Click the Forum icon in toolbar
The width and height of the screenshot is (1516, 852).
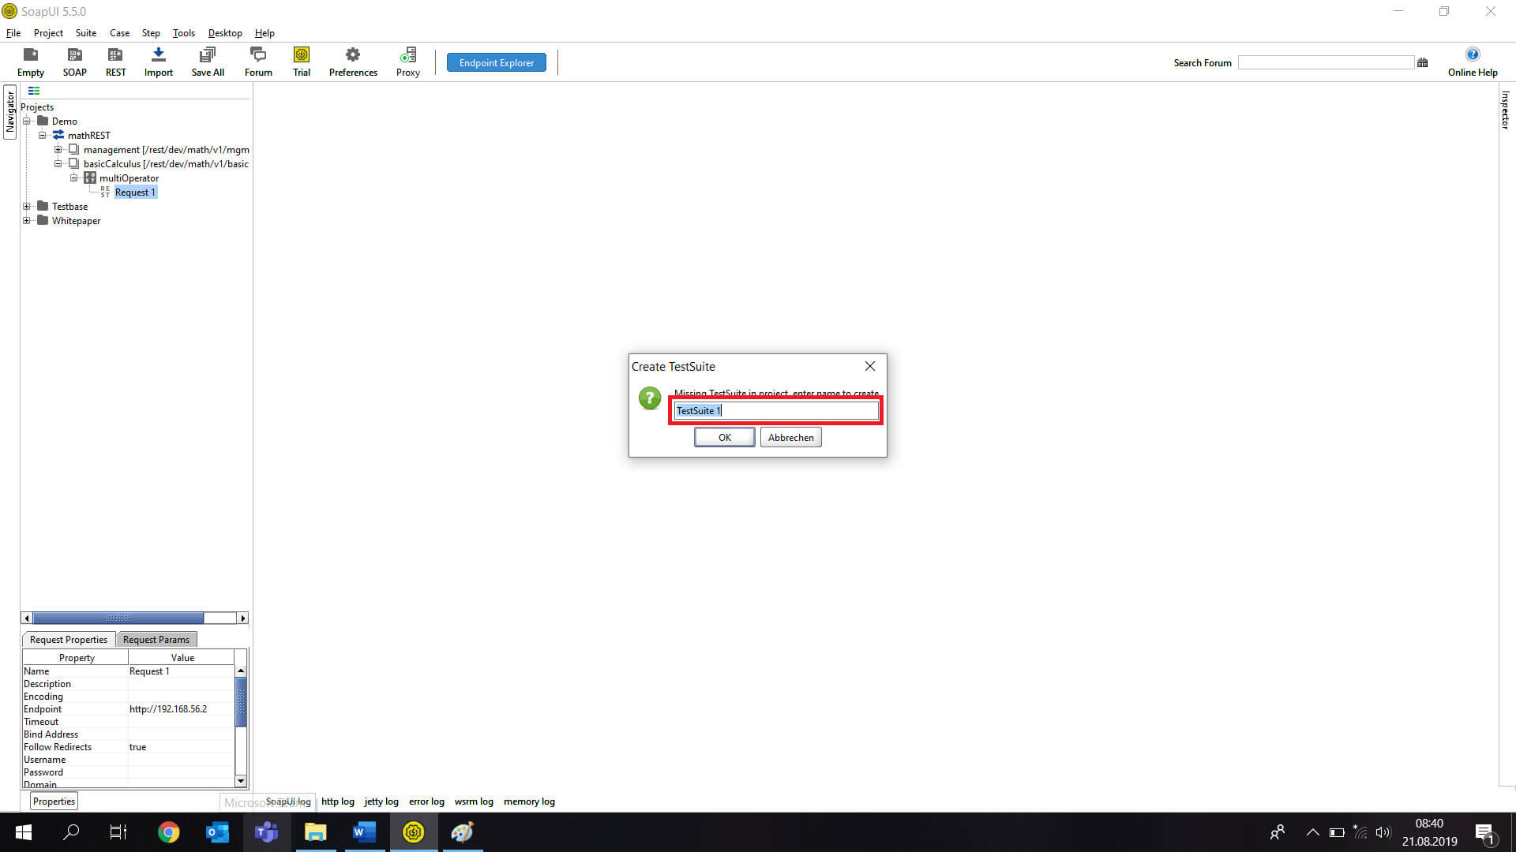point(257,62)
